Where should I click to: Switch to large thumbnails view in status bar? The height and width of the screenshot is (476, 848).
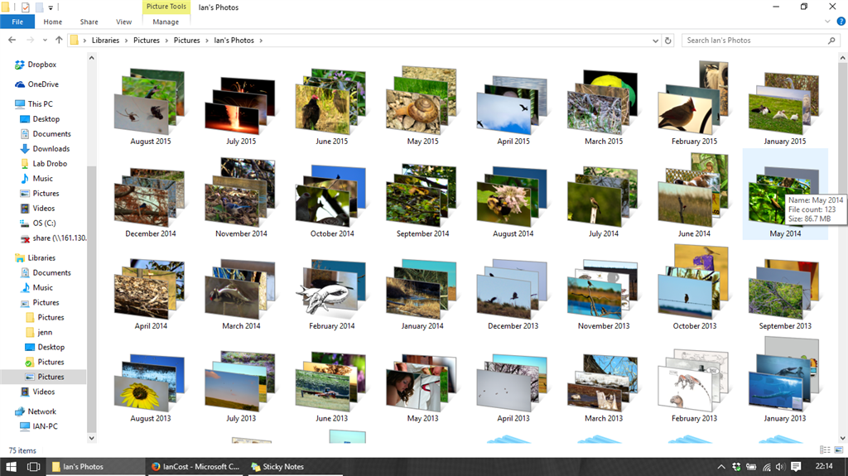click(x=839, y=450)
